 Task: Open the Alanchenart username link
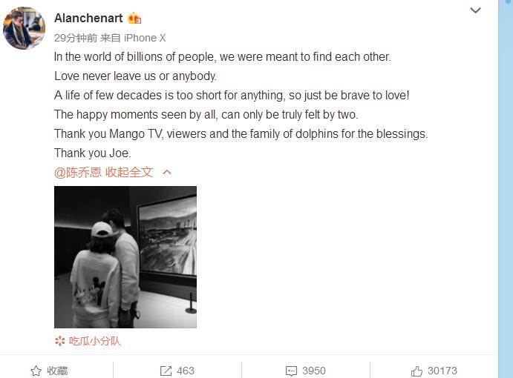click(x=88, y=19)
